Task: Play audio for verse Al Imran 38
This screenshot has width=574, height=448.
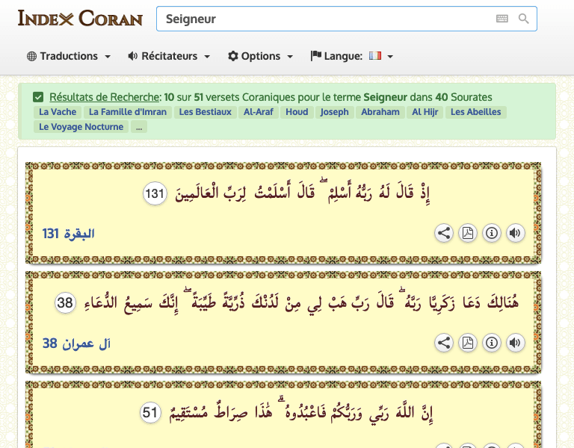Action: coord(515,343)
